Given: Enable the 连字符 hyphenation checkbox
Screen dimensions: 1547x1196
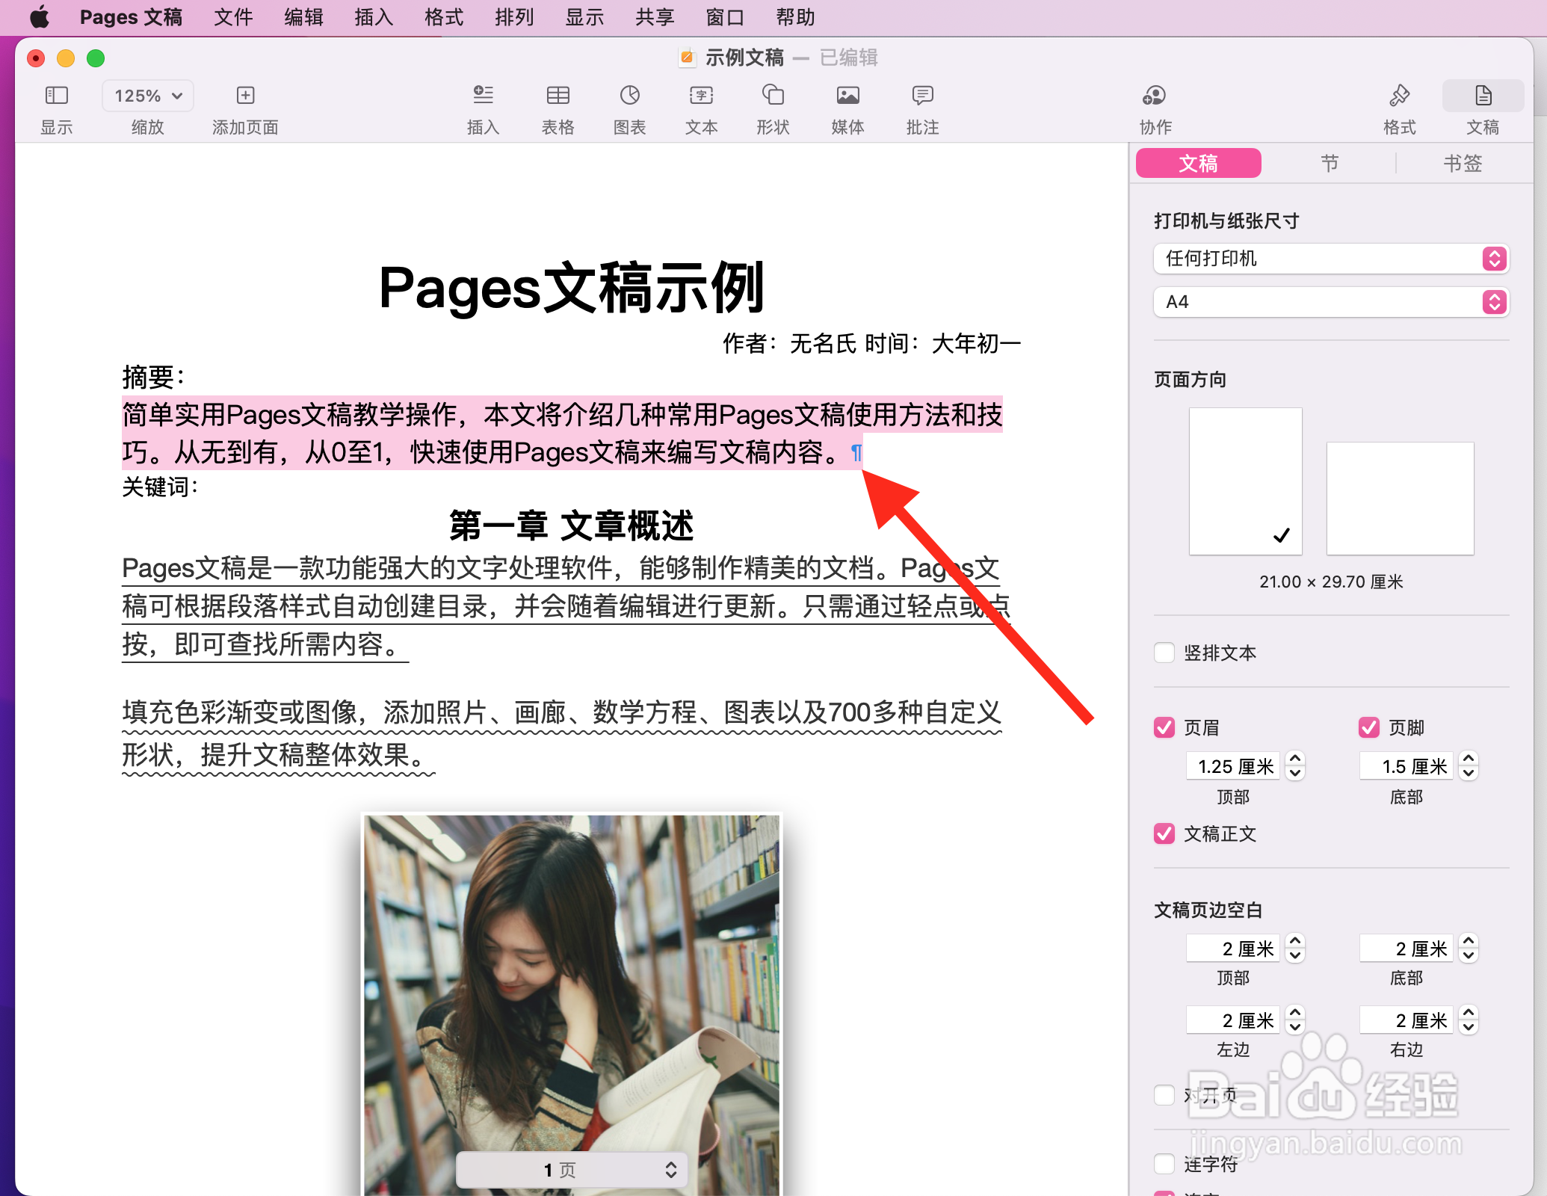Looking at the screenshot, I should click(x=1164, y=1164).
